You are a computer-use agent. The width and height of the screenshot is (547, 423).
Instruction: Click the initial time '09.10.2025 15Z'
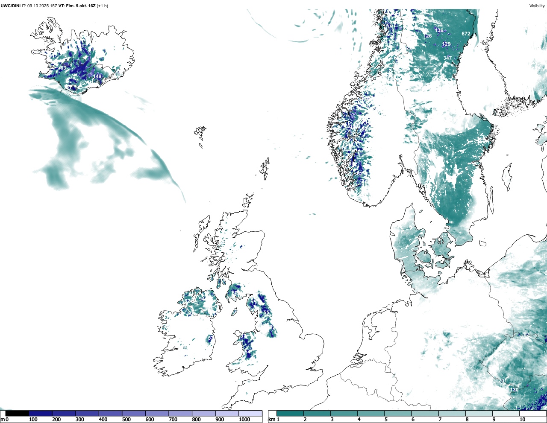43,6
